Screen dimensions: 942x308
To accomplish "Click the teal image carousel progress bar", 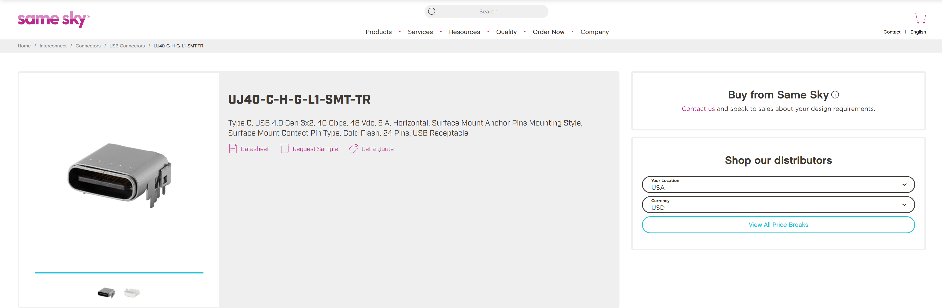I will pos(119,273).
